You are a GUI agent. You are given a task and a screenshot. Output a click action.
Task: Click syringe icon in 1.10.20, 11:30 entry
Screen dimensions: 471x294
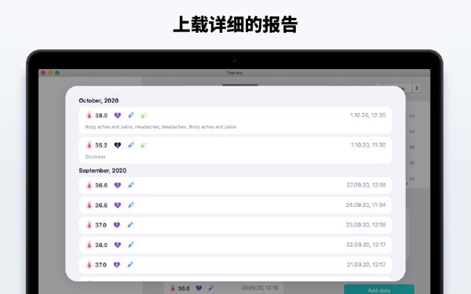click(130, 145)
